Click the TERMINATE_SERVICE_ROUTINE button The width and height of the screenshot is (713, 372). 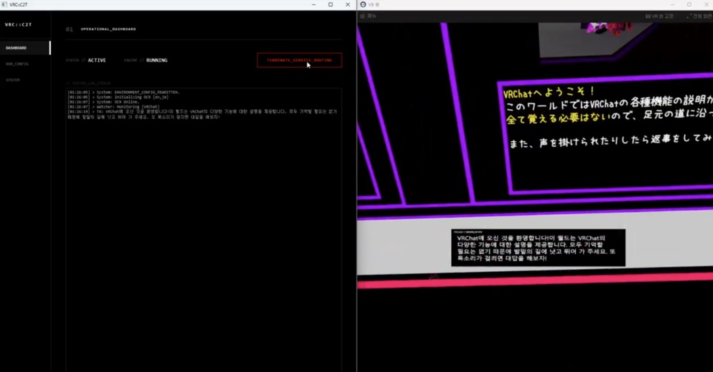pyautogui.click(x=299, y=60)
